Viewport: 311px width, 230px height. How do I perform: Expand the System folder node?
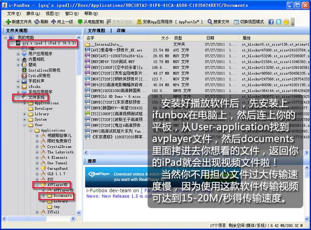24,119
